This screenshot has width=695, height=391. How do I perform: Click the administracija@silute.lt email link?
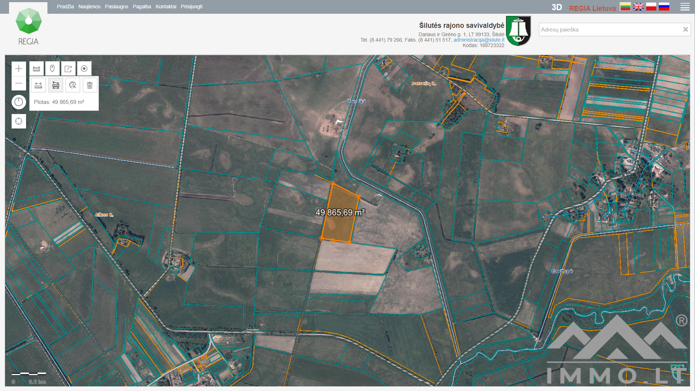pyautogui.click(x=479, y=40)
